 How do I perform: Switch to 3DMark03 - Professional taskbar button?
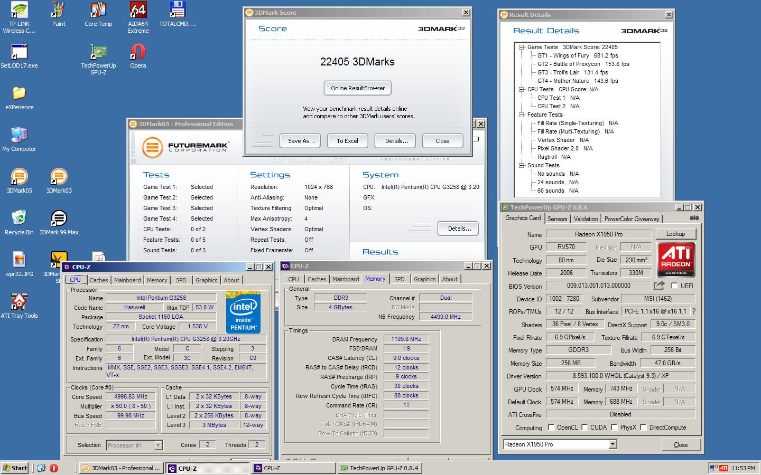[121, 468]
